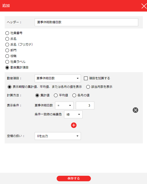Enable the 項目を加算する checkbox
This screenshot has height=184, width=147.
tap(86, 78)
